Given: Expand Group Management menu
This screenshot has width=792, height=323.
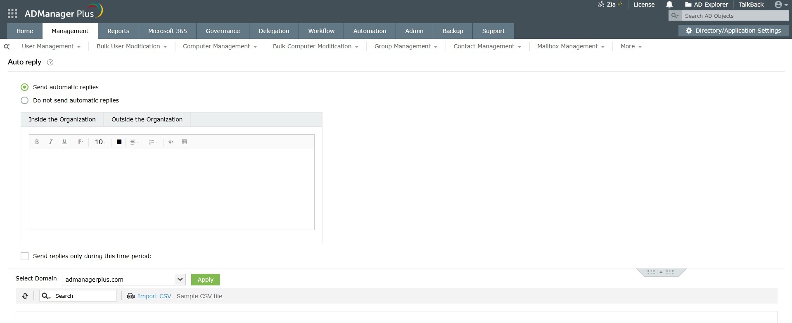Looking at the screenshot, I should [x=406, y=46].
